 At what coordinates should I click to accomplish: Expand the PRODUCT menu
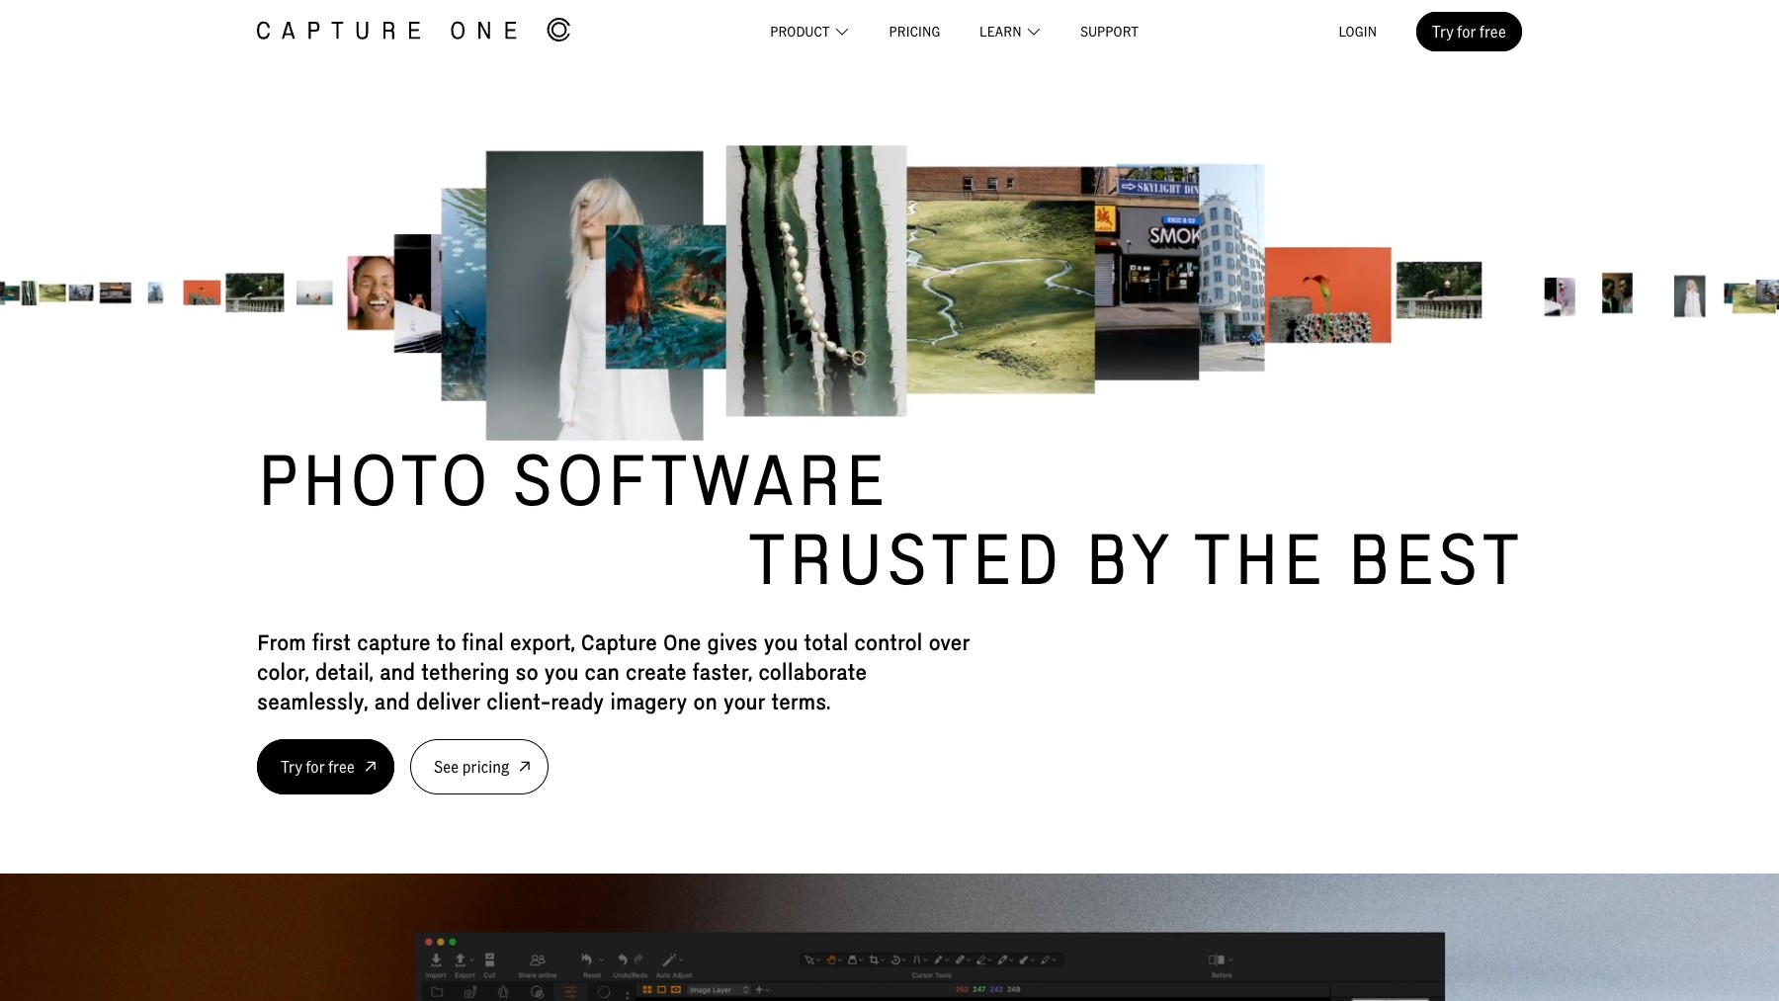coord(808,32)
